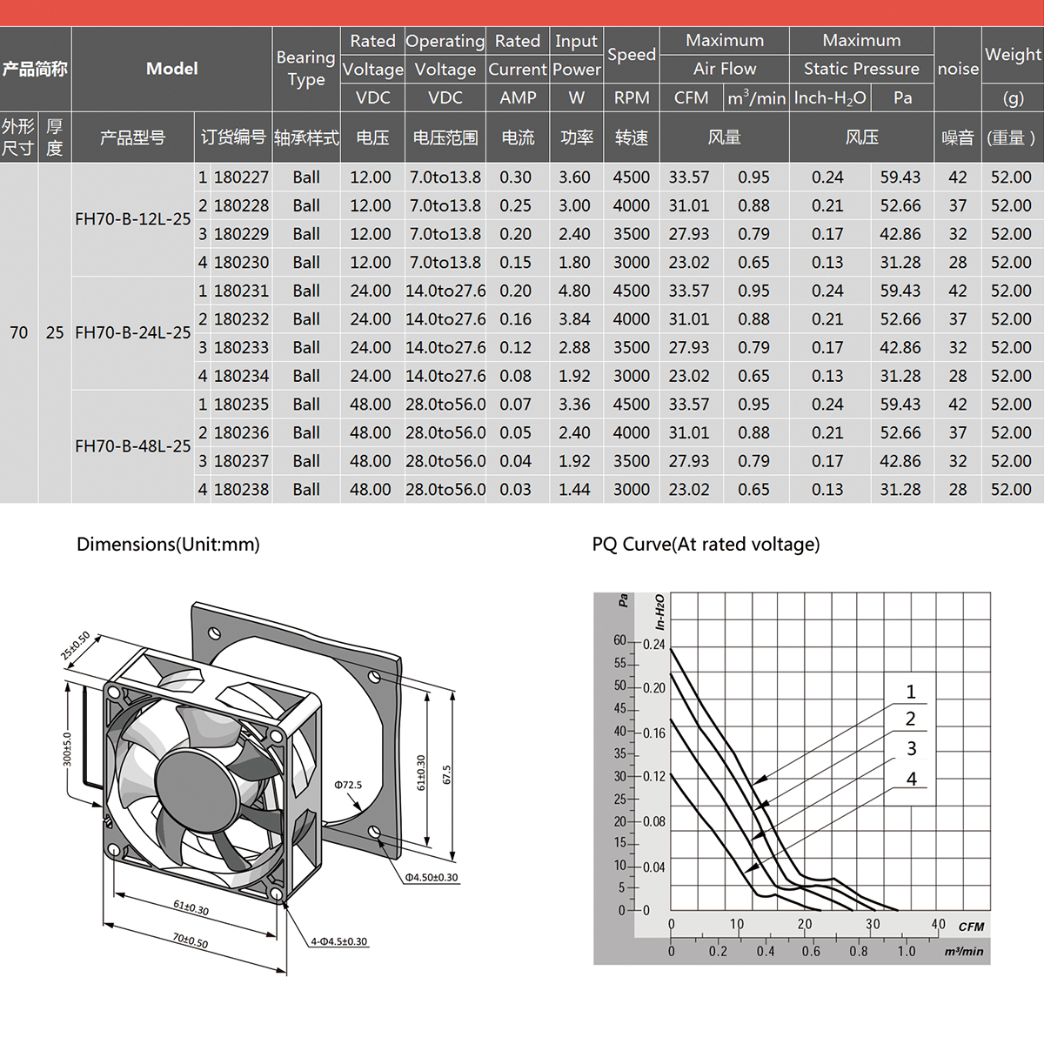This screenshot has width=1044, height=1044.
Task: Click the 25±0.50 thickness label
Action: [75, 646]
